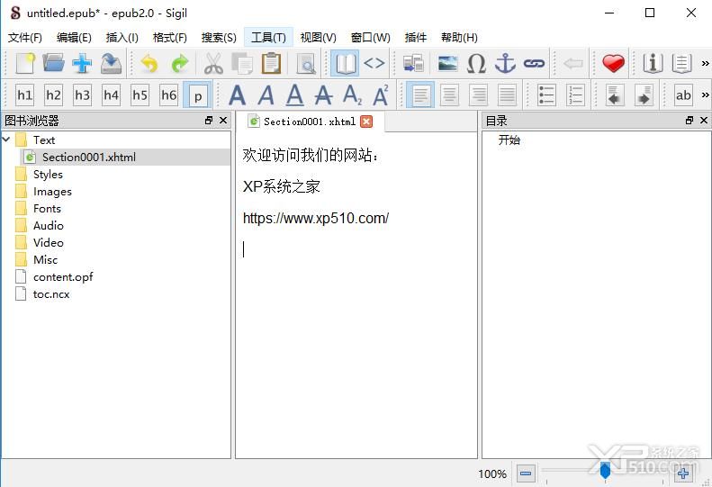This screenshot has height=487, width=712.
Task: Redo the last action
Action: 180,63
